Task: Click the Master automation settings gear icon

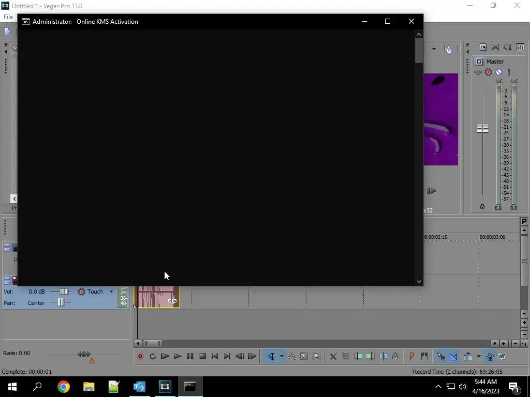Action: coord(488,72)
